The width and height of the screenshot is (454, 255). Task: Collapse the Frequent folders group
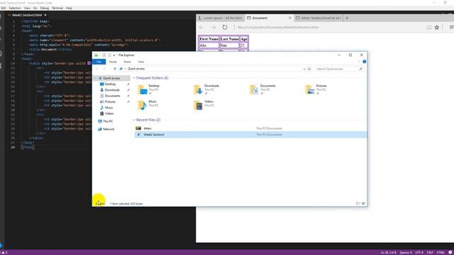[x=134, y=78]
